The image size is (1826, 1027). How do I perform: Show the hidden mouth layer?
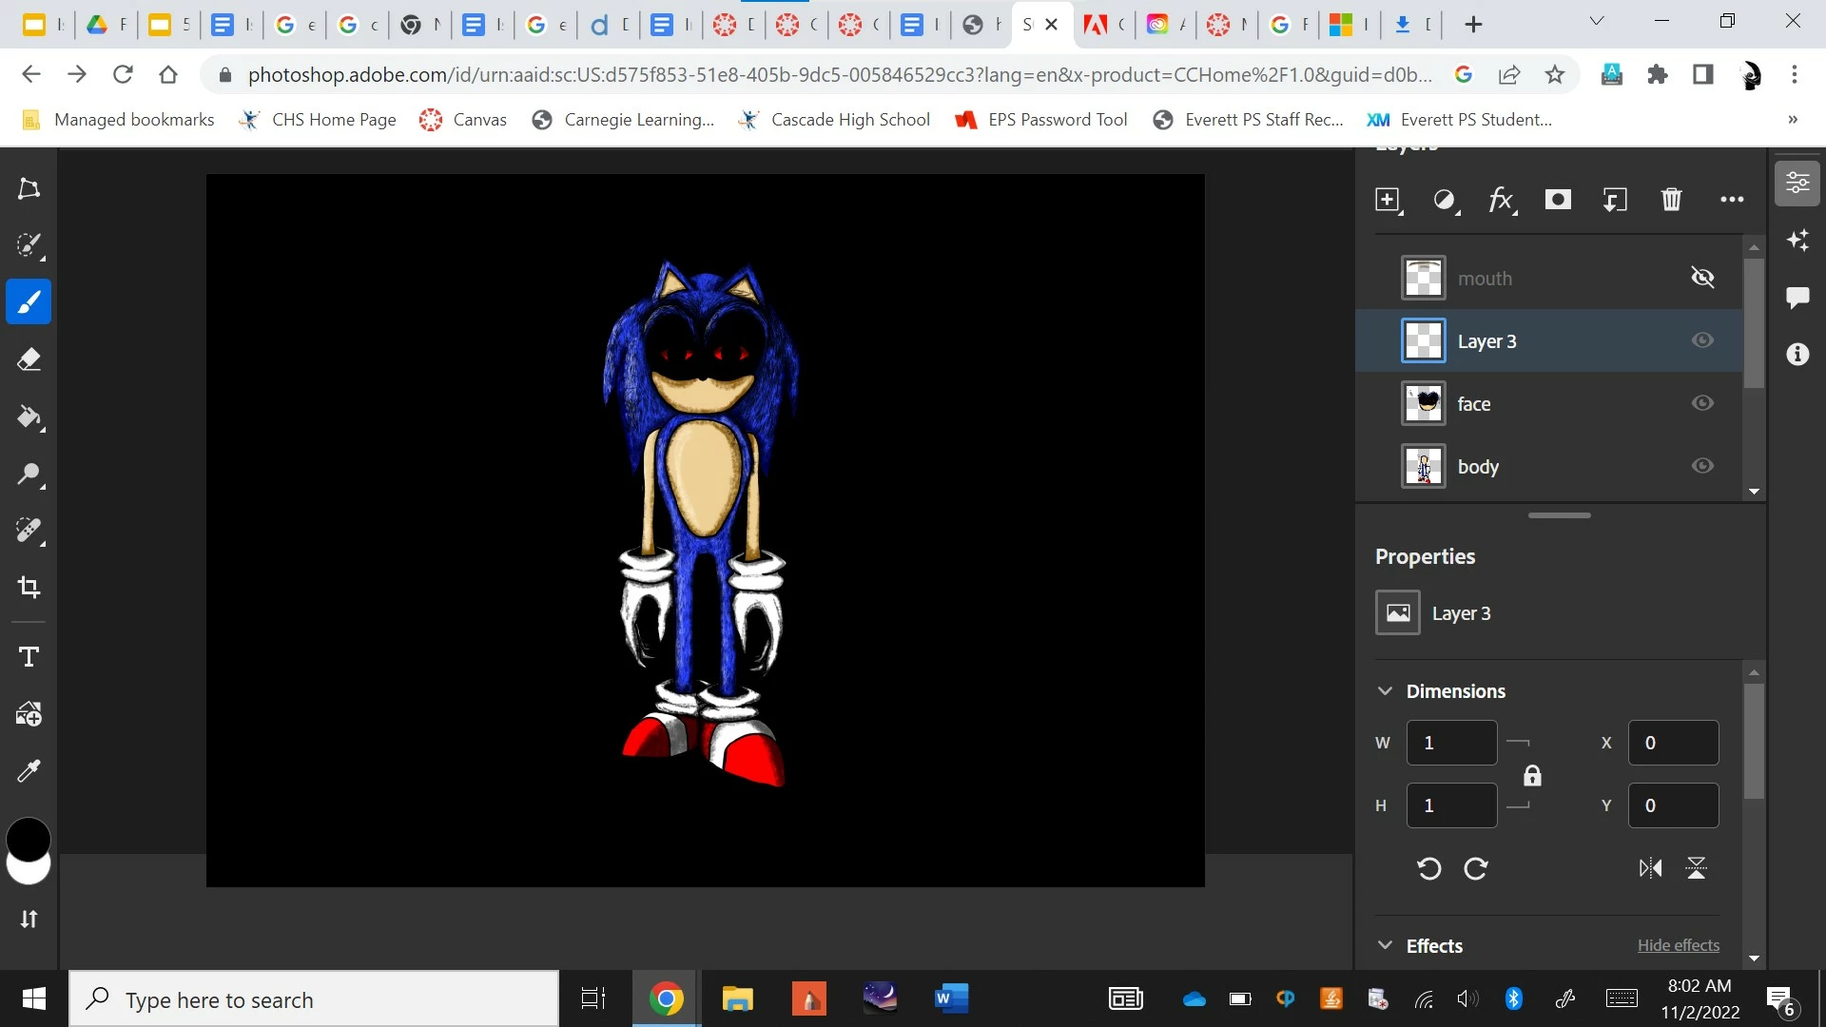tap(1702, 278)
